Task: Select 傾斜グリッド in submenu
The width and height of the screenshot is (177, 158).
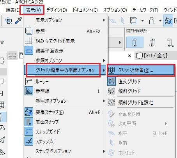Action: [141, 91]
